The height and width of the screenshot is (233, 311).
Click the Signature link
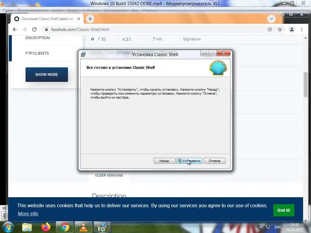[192, 39]
